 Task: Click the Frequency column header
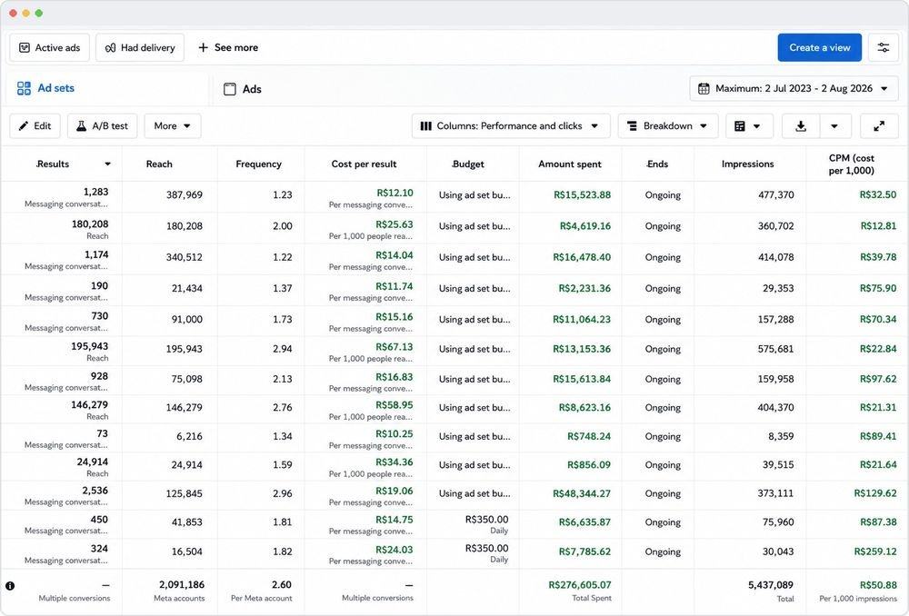click(x=258, y=164)
